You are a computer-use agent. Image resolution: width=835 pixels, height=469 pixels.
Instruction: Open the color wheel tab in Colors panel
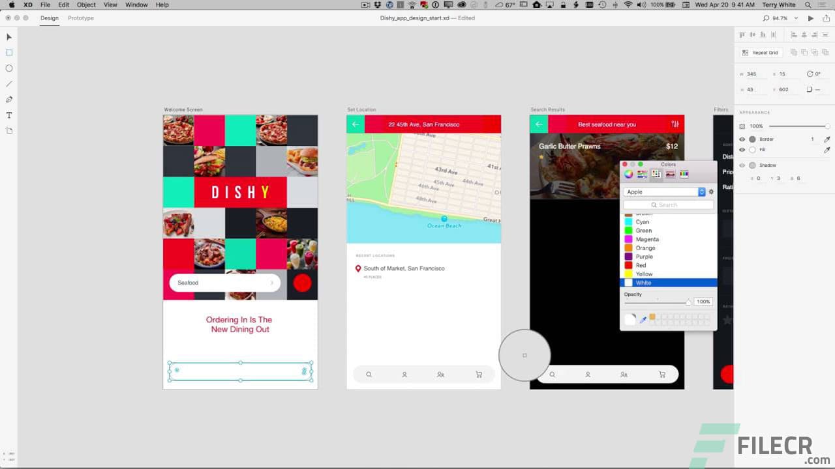[x=628, y=175]
